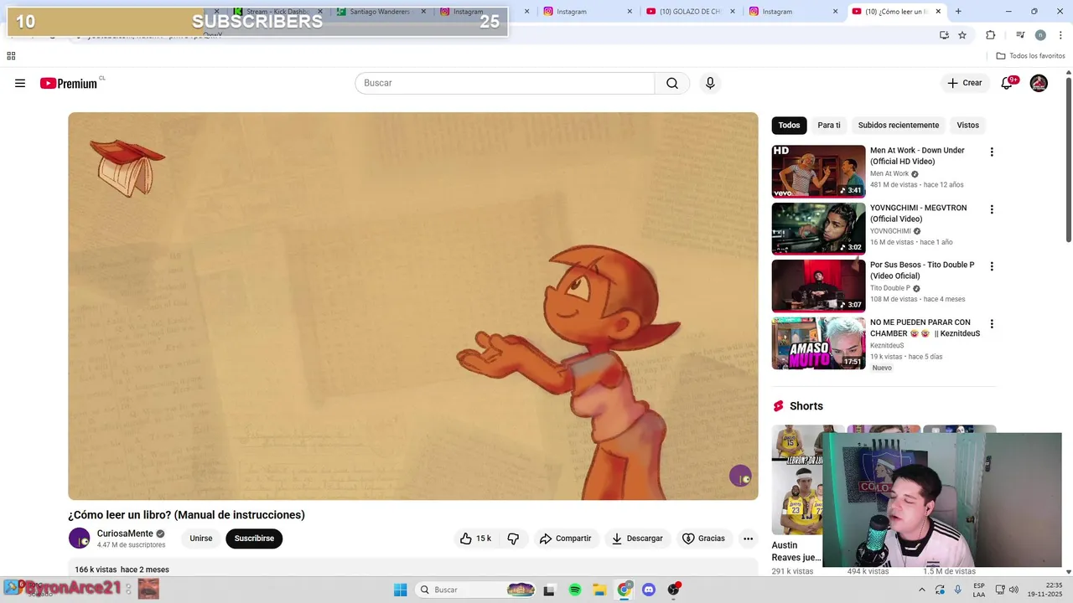The width and height of the screenshot is (1073, 603).
Task: Click the Unirse button
Action: click(x=201, y=539)
